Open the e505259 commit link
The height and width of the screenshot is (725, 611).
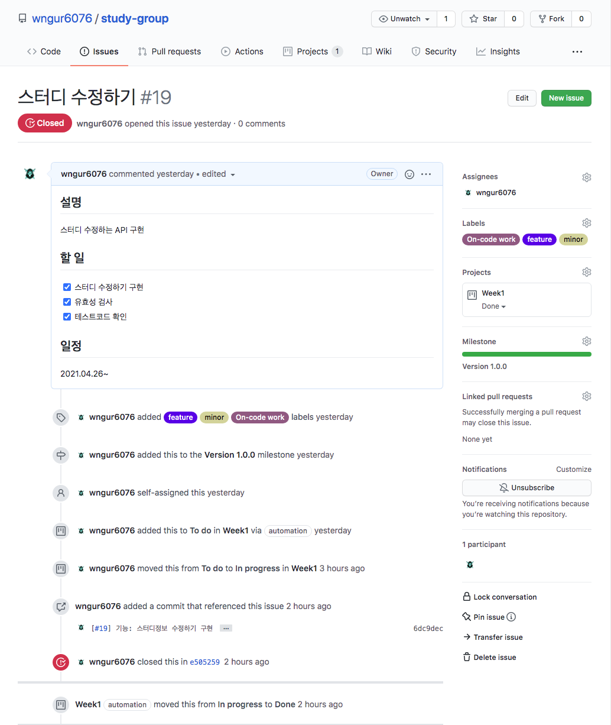pos(204,662)
